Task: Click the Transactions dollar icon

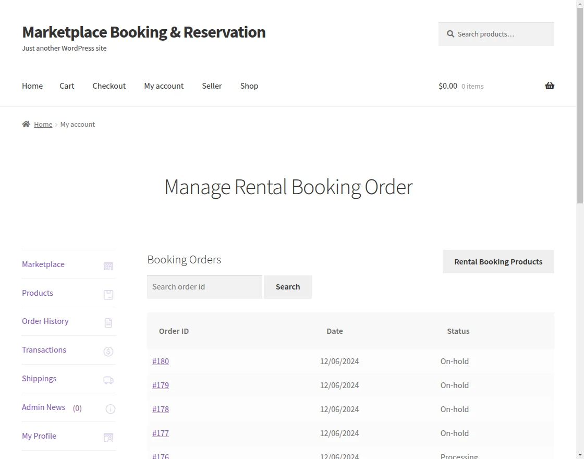Action: pyautogui.click(x=108, y=352)
